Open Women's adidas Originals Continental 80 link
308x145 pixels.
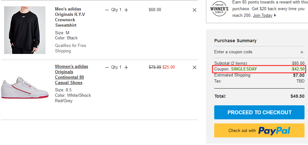coord(72,75)
